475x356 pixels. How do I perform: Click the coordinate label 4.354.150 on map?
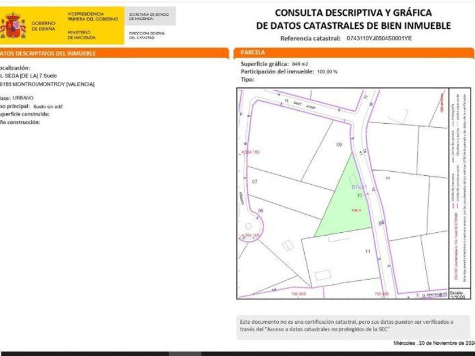[x=250, y=152]
